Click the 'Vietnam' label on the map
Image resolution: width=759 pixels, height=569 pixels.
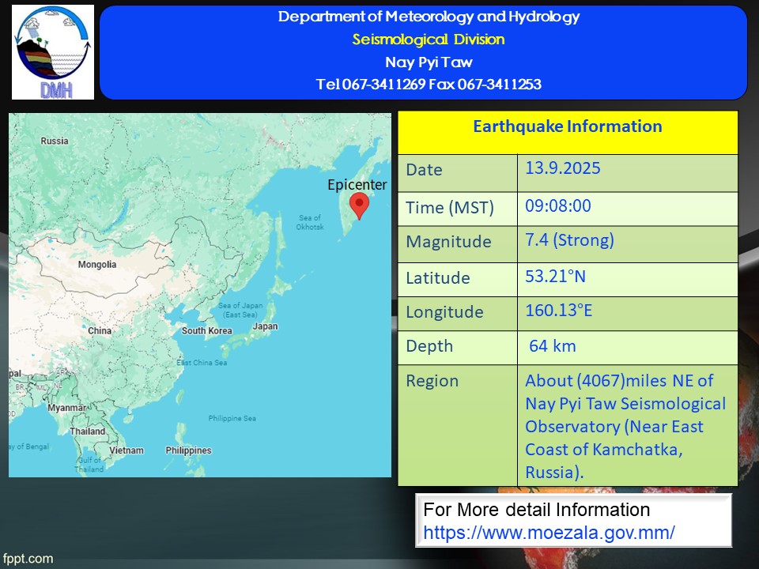126,450
